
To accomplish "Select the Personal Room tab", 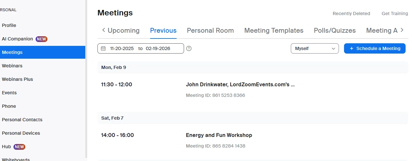I will tap(210, 30).
